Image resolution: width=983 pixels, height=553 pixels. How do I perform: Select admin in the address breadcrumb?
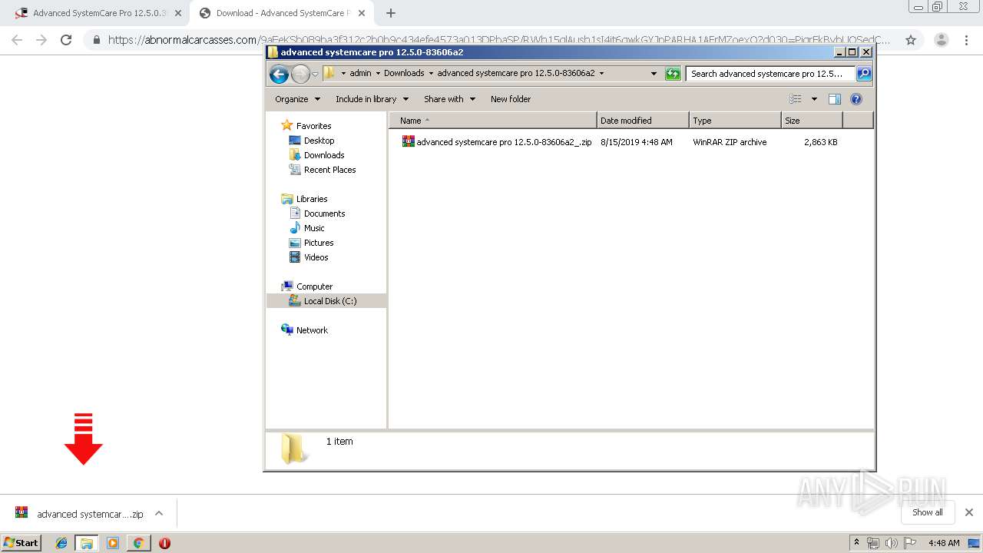360,74
